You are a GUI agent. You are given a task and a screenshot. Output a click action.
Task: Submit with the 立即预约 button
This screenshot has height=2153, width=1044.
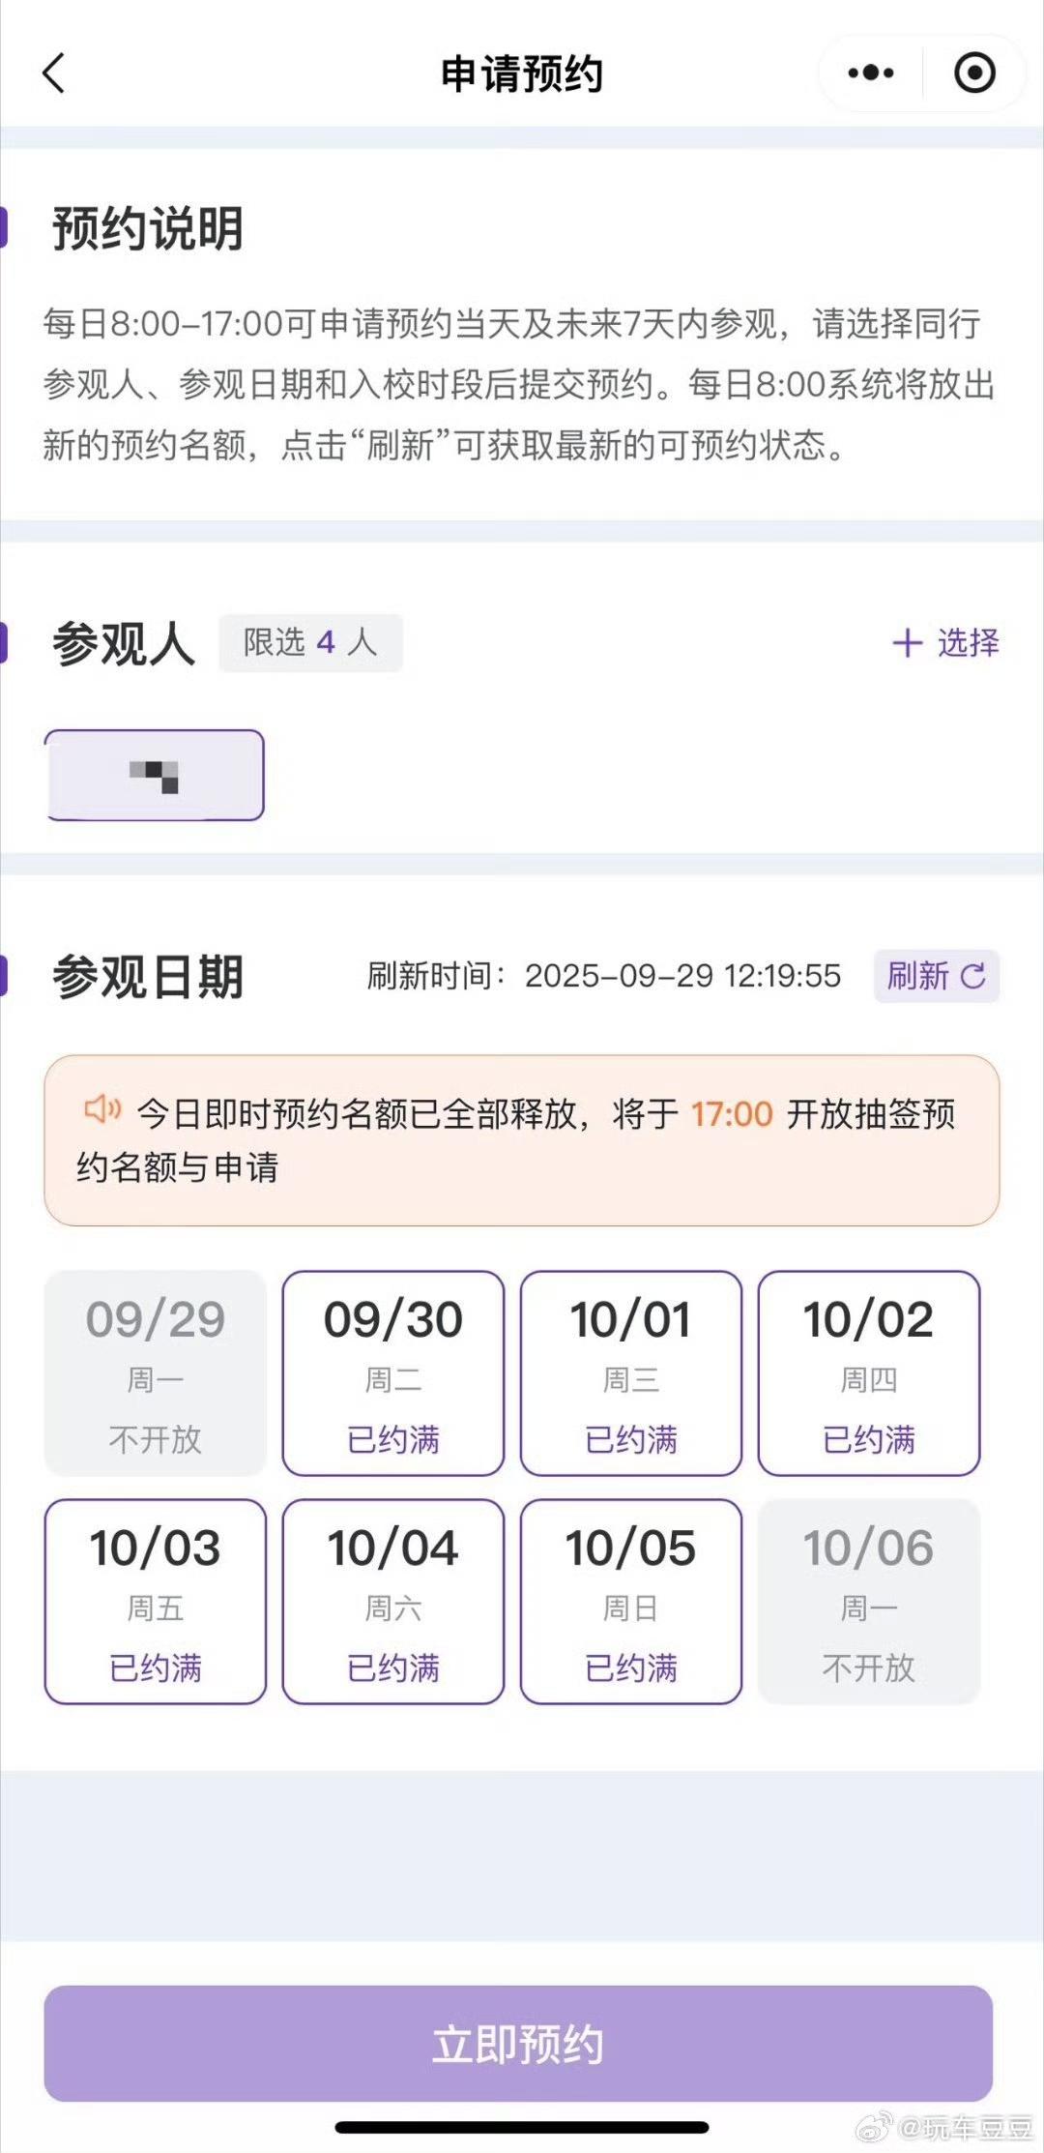(x=519, y=2043)
